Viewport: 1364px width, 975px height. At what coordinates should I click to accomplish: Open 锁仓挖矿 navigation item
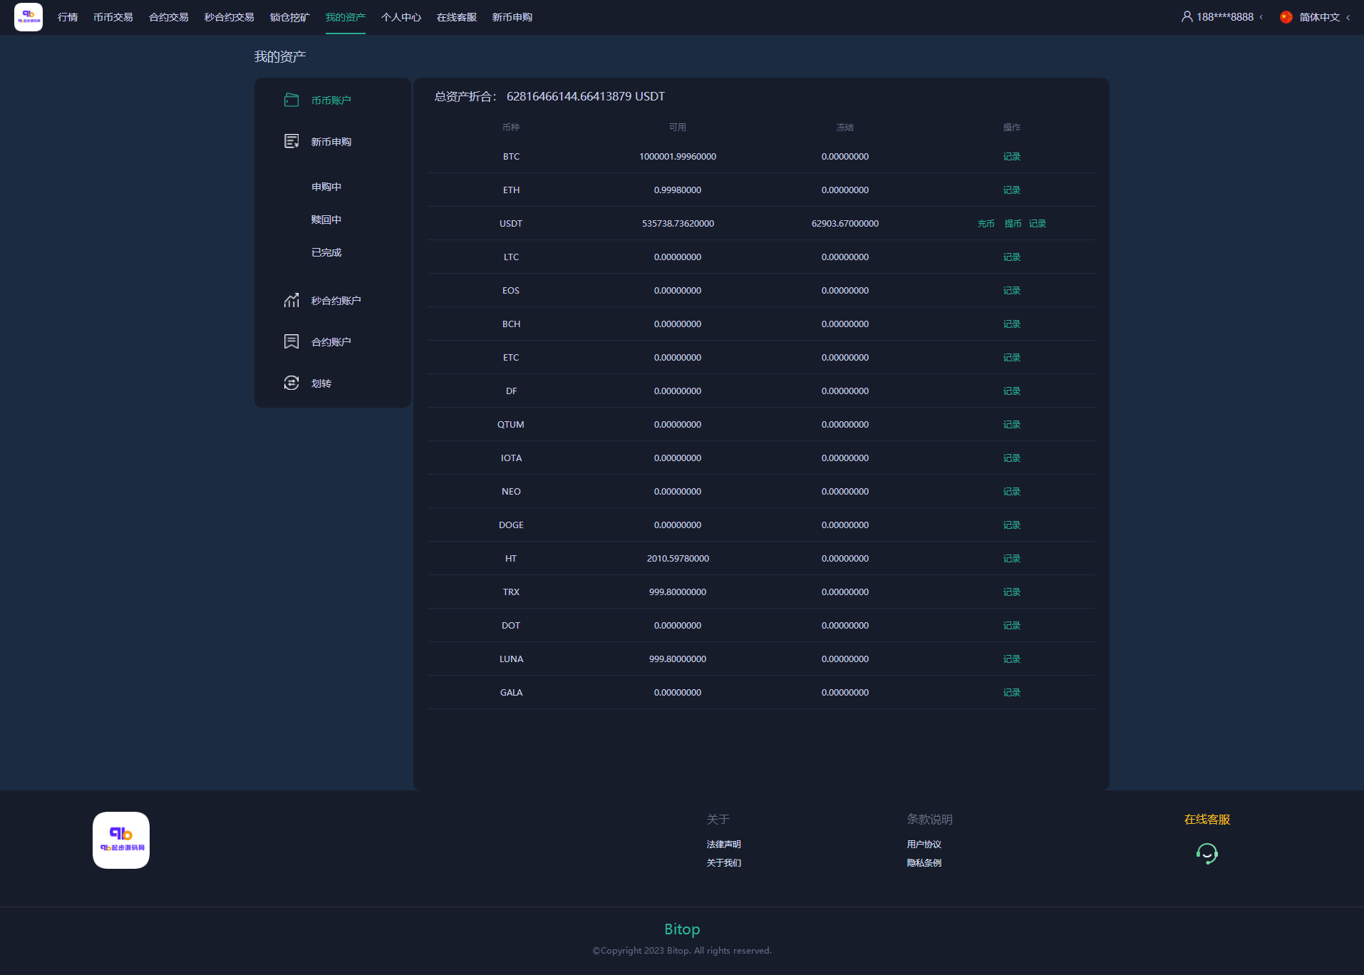pyautogui.click(x=290, y=17)
